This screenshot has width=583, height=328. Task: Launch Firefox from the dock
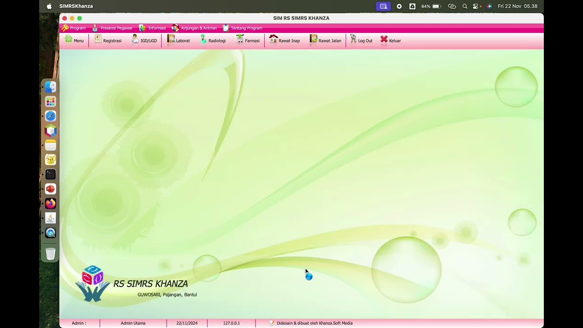point(51,204)
